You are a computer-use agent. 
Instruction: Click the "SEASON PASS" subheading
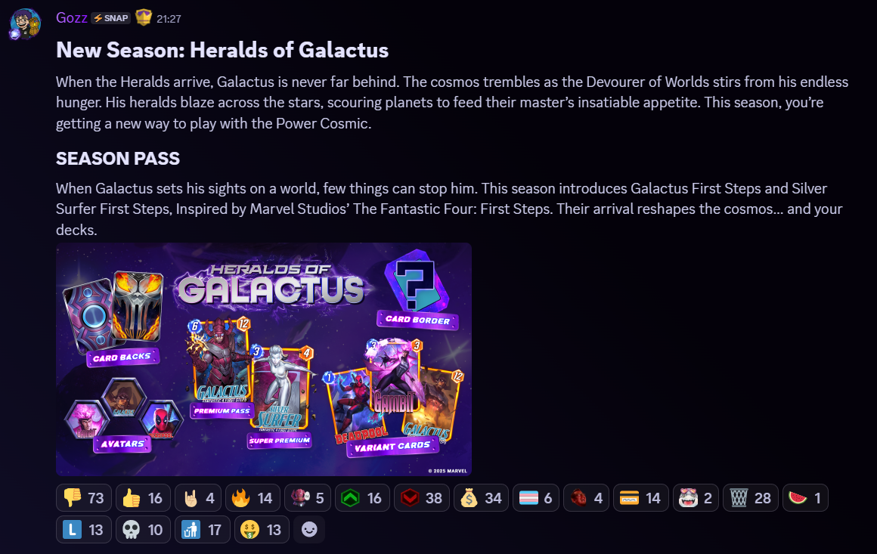tap(118, 159)
